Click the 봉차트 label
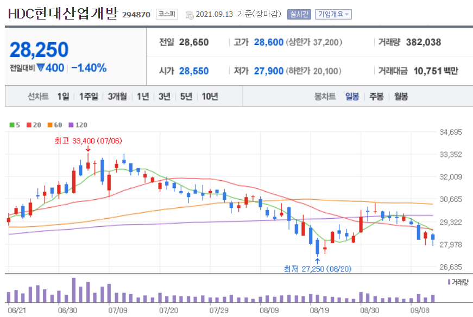Screen dimensions: 473x317 coord(325,97)
